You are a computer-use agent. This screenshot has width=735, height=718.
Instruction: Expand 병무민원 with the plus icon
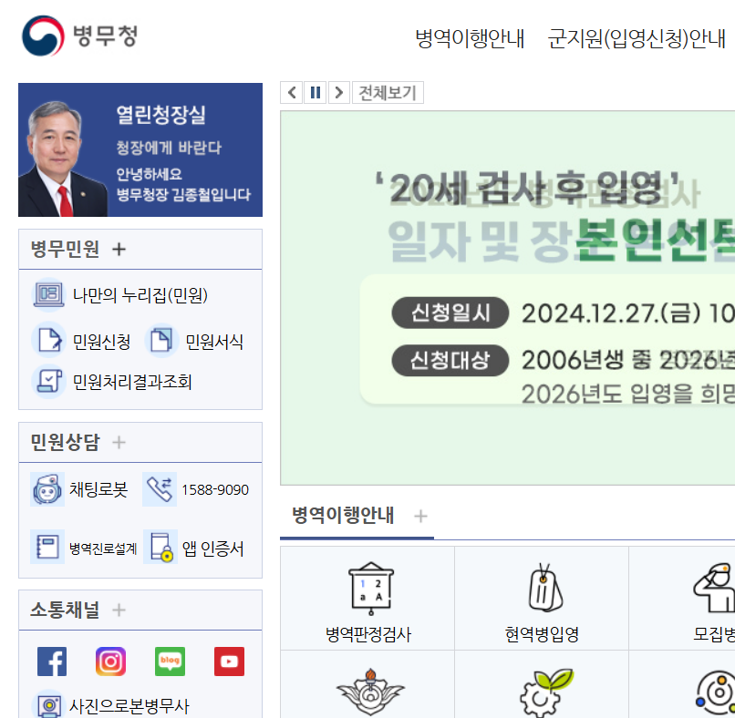click(119, 249)
